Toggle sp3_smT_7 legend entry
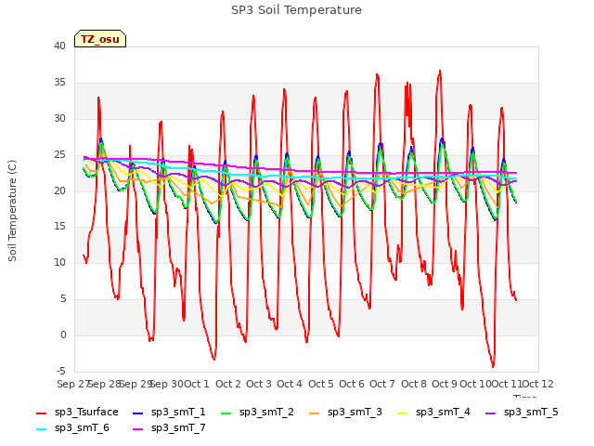594x446 pixels. [x=169, y=427]
